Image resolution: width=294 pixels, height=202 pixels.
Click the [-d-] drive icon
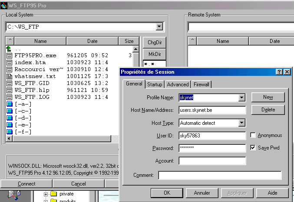point(10,118)
